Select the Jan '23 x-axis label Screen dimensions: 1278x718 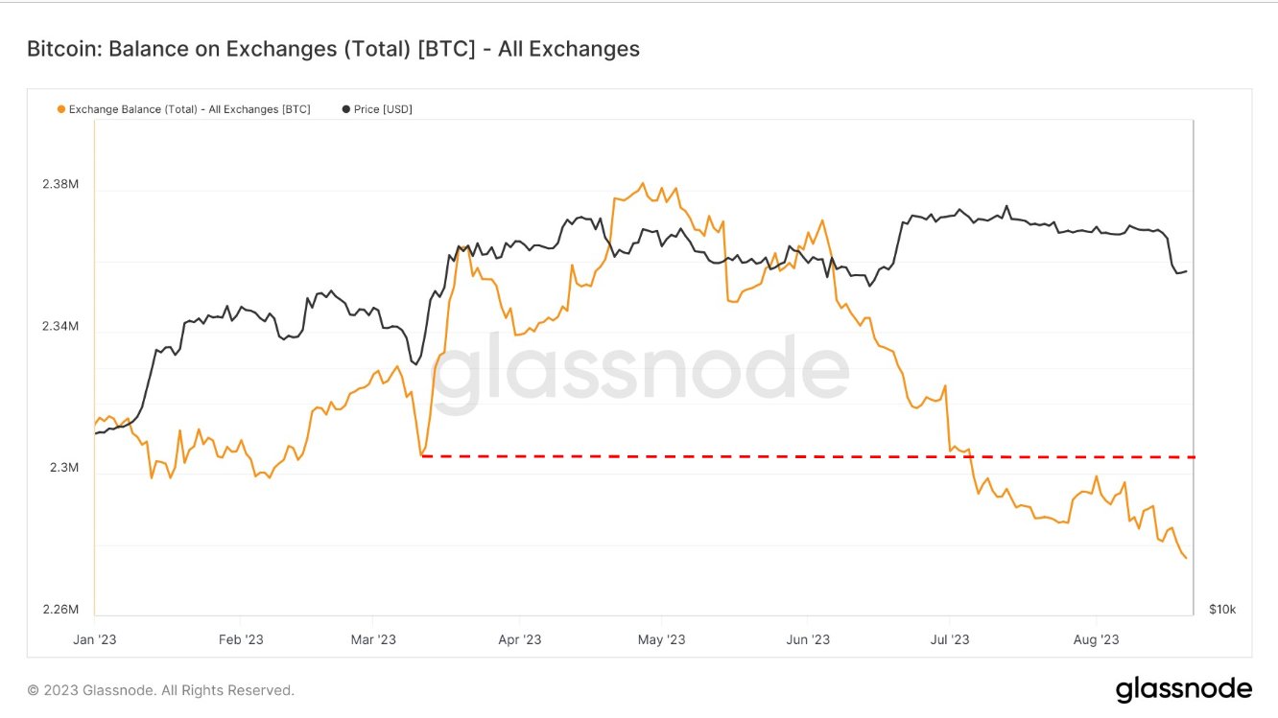[96, 639]
